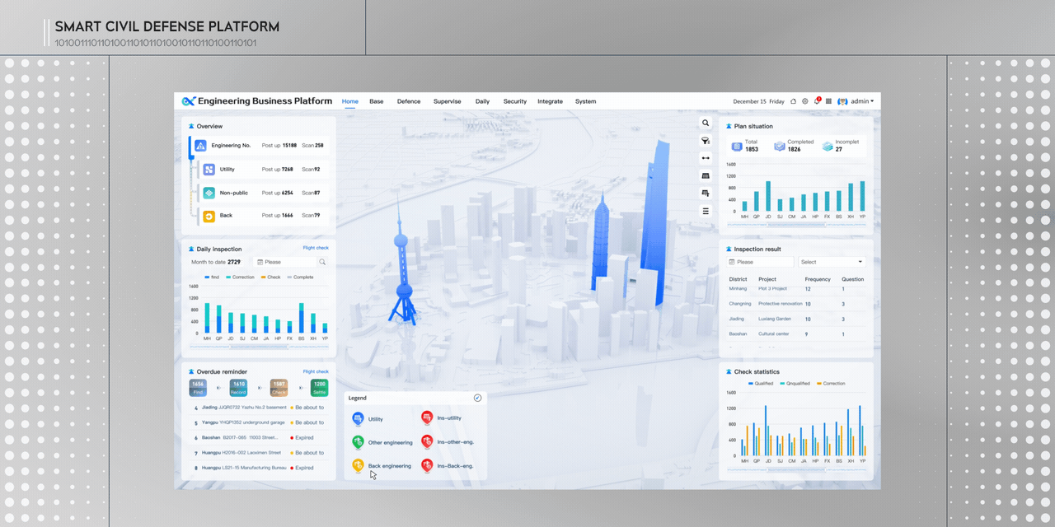Click the Daily inspection date Please field

pyautogui.click(x=285, y=262)
